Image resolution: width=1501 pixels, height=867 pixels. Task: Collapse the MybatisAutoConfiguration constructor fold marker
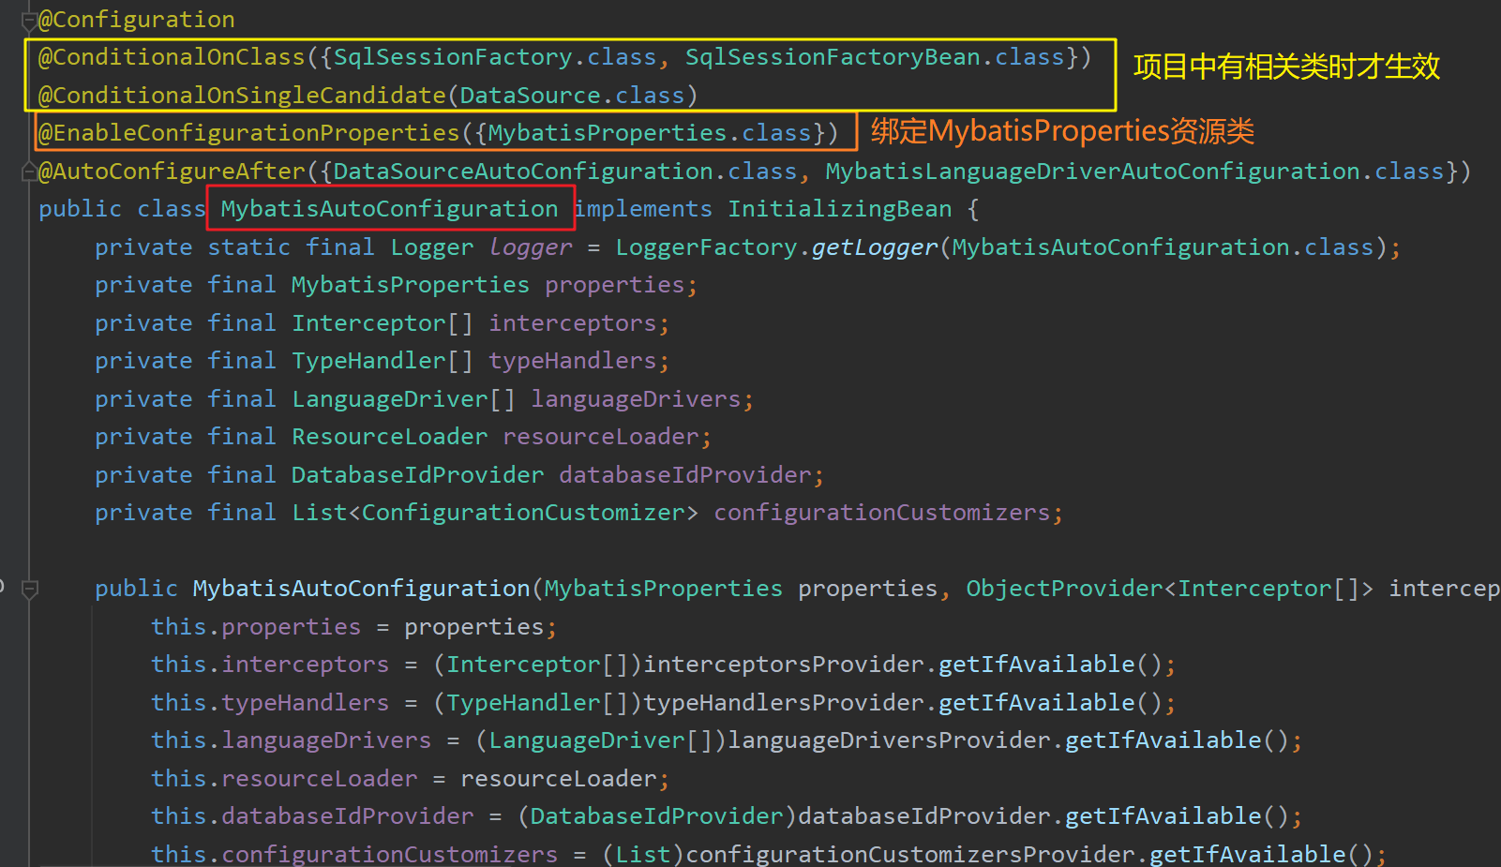point(29,590)
